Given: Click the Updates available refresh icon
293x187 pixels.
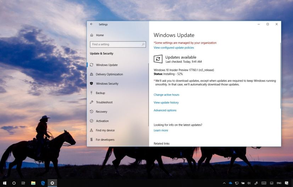Looking at the screenshot, I should click(158, 59).
